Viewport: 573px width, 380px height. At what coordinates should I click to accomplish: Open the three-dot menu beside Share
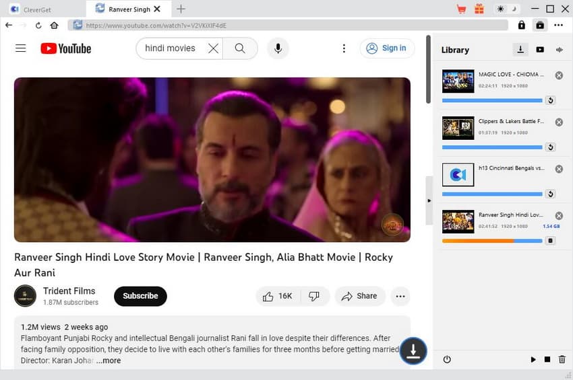[400, 296]
